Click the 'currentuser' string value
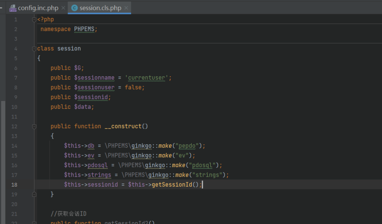Screen dimensions: 382x224 coord(146,78)
